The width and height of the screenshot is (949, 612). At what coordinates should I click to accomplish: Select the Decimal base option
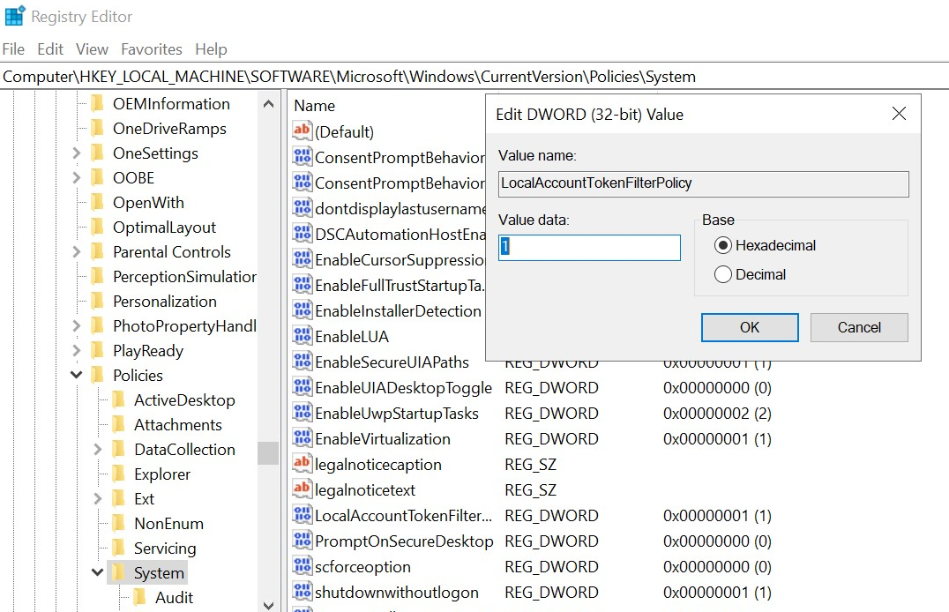750,274
